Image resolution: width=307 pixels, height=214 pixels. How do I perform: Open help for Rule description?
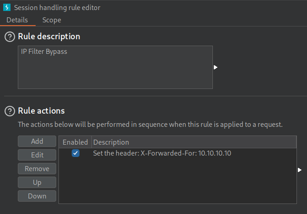point(10,37)
